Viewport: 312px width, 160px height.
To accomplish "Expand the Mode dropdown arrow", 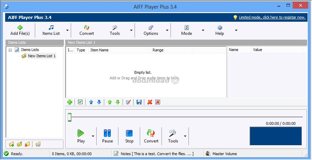I will pos(203,30).
